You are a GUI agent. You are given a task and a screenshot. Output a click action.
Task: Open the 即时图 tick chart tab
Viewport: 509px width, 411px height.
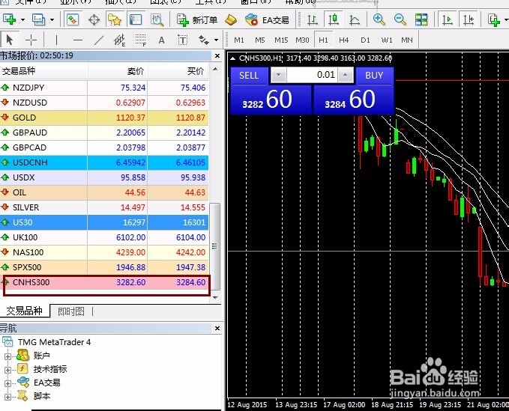pyautogui.click(x=71, y=311)
